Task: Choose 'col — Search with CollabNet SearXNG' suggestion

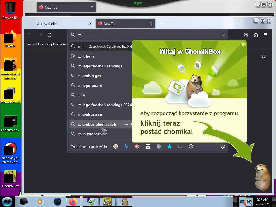Action: click(x=101, y=47)
